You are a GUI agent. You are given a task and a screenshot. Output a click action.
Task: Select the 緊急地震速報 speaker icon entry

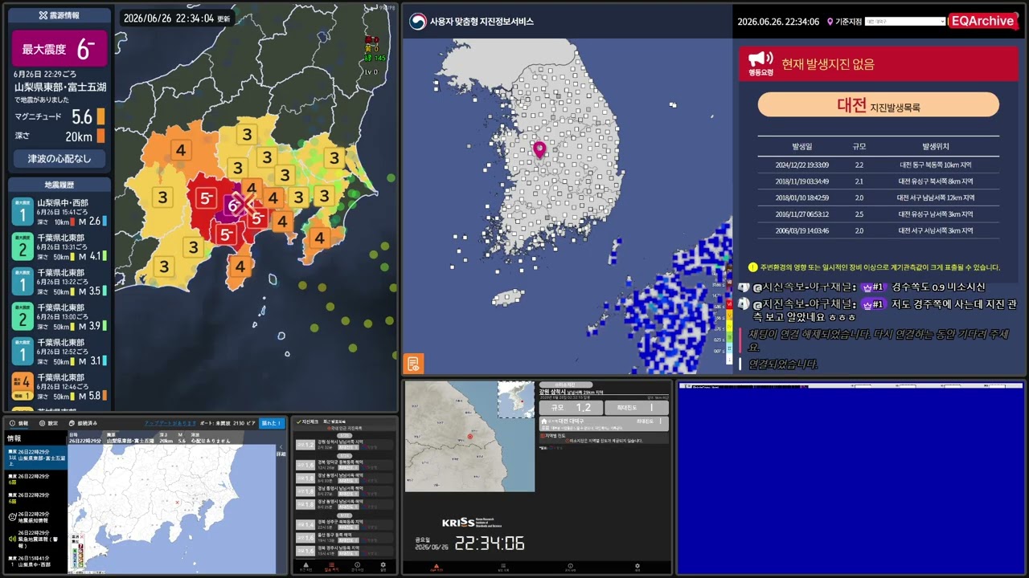(x=35, y=541)
